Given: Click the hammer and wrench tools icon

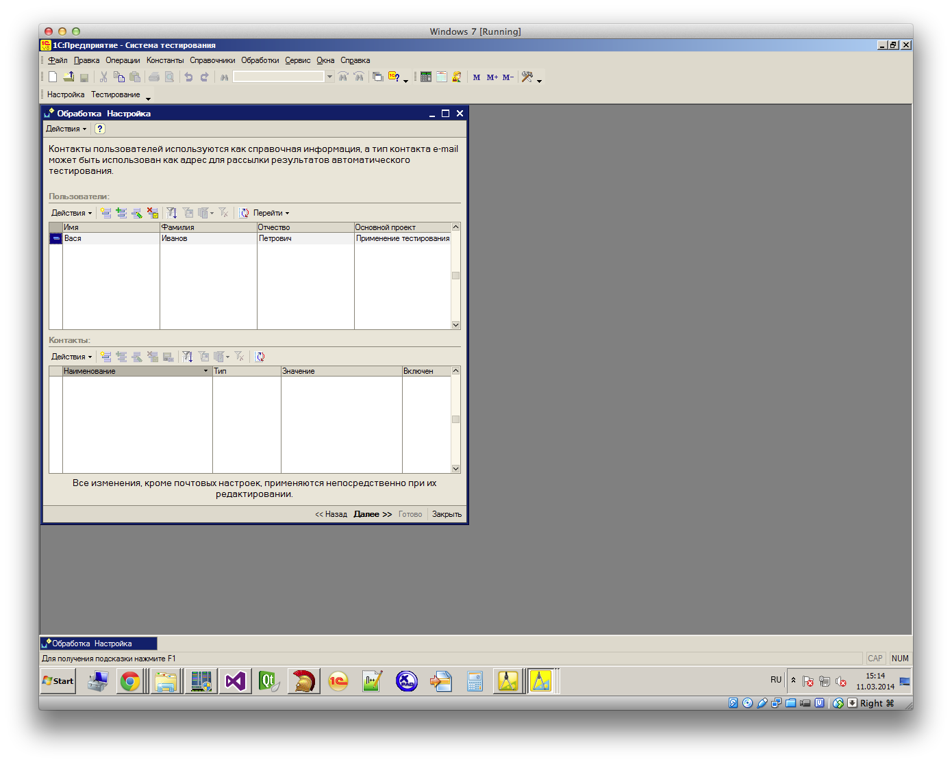Looking at the screenshot, I should pyautogui.click(x=527, y=77).
